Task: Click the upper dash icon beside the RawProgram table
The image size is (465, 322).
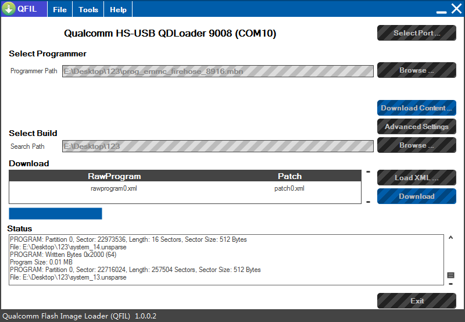Action: [368, 172]
